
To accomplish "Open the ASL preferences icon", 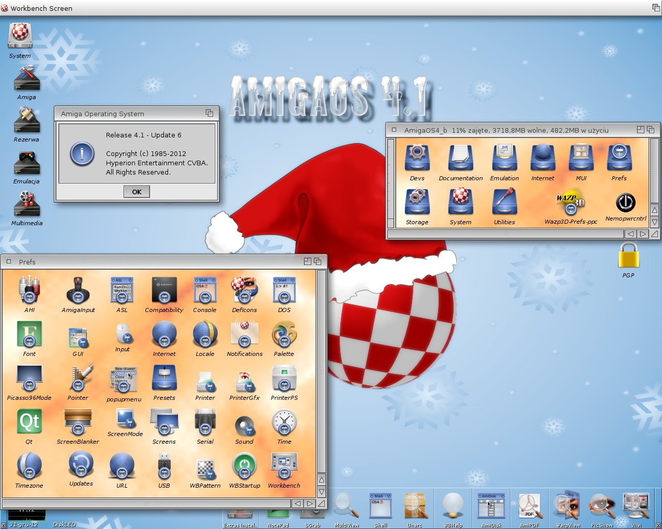I will point(122,290).
